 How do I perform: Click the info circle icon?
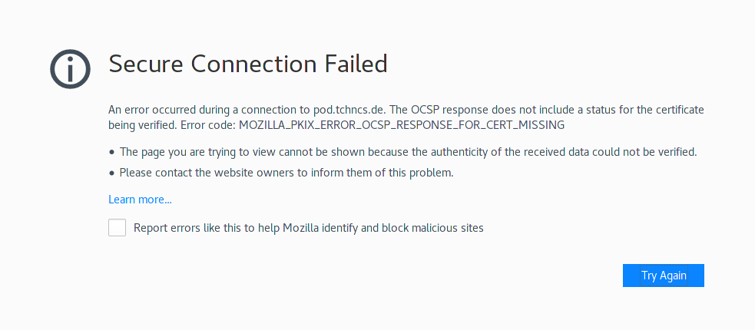click(71, 69)
